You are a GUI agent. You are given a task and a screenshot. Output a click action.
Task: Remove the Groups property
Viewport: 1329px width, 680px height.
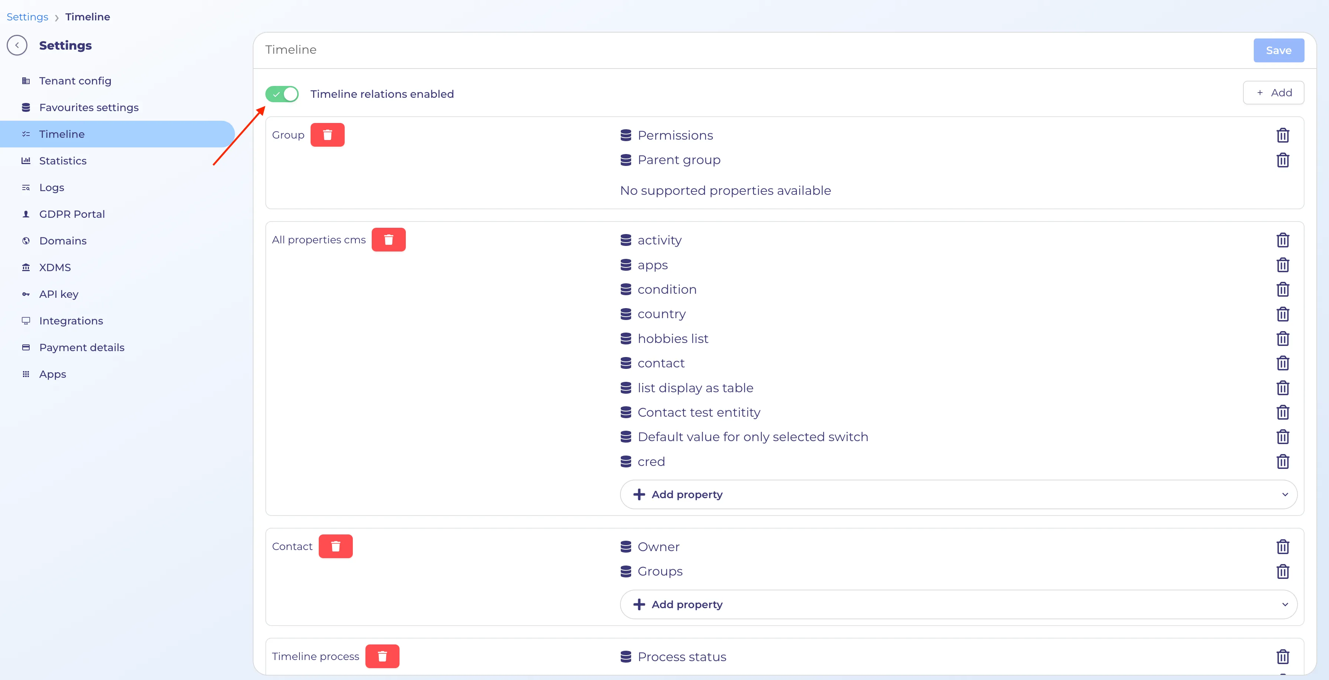(x=1283, y=571)
